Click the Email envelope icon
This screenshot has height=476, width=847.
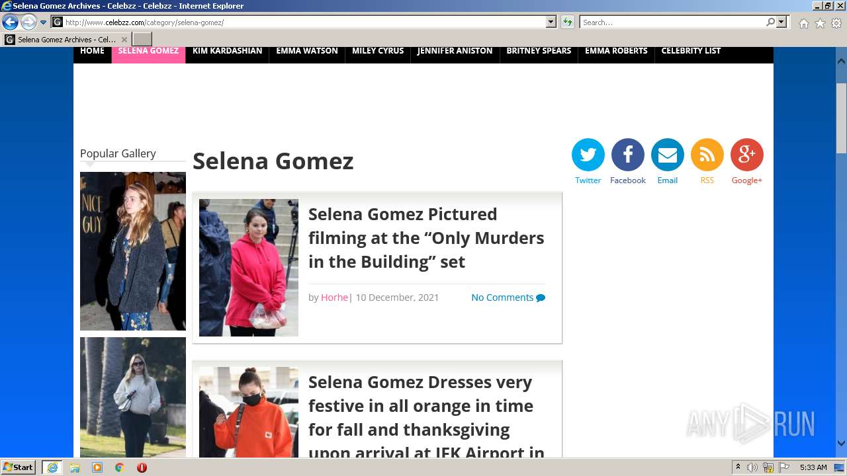pos(668,155)
